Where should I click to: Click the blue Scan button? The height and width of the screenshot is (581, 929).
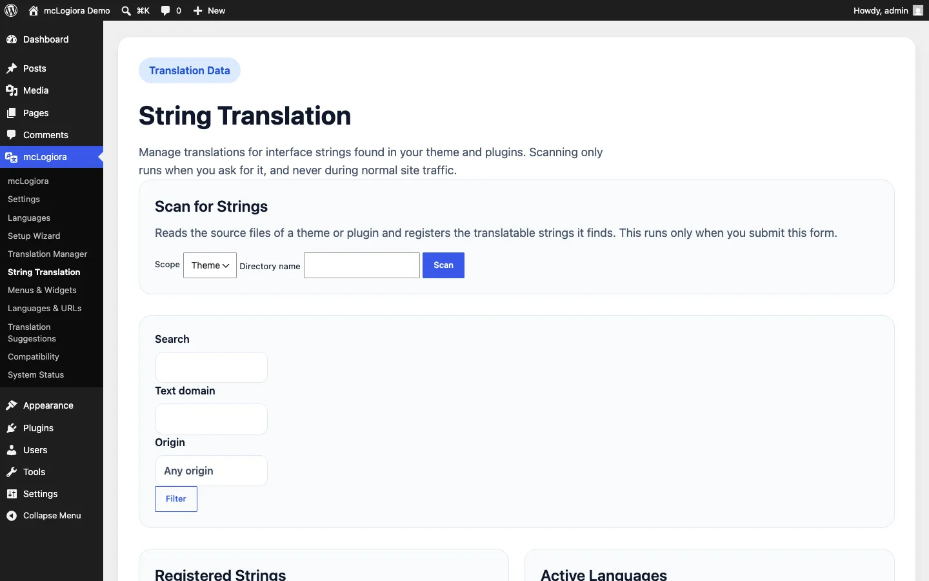[443, 265]
